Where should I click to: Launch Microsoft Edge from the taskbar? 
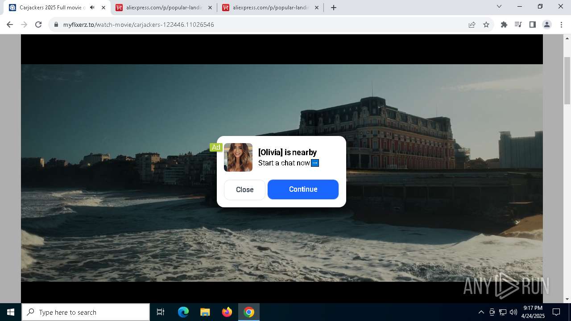[183, 312]
